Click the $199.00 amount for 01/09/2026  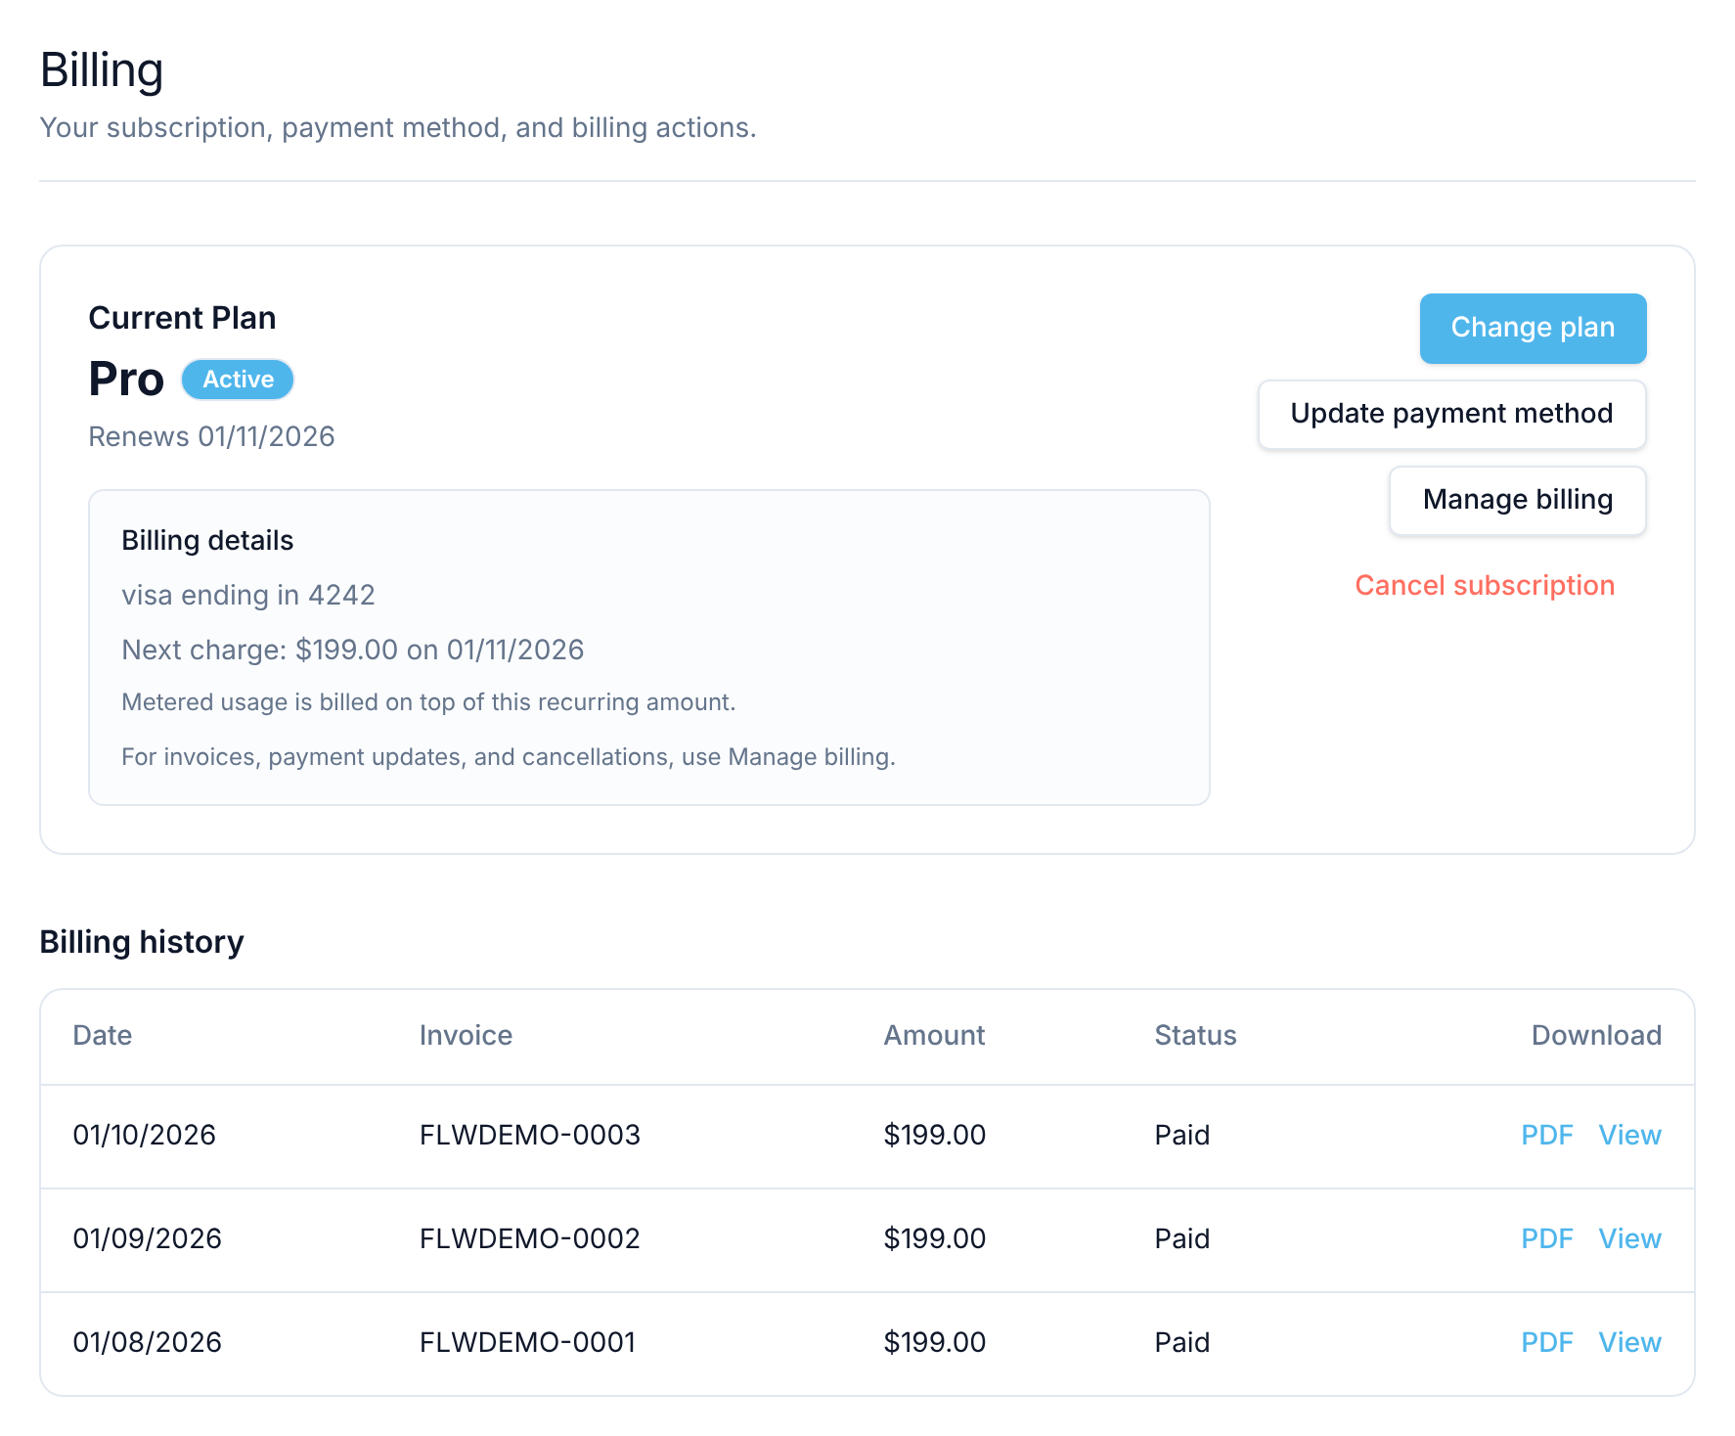(x=935, y=1238)
